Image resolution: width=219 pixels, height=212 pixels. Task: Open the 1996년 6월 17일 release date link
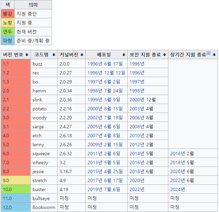[105, 64]
